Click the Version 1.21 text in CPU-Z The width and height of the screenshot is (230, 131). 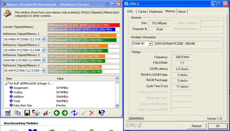(x=214, y=119)
